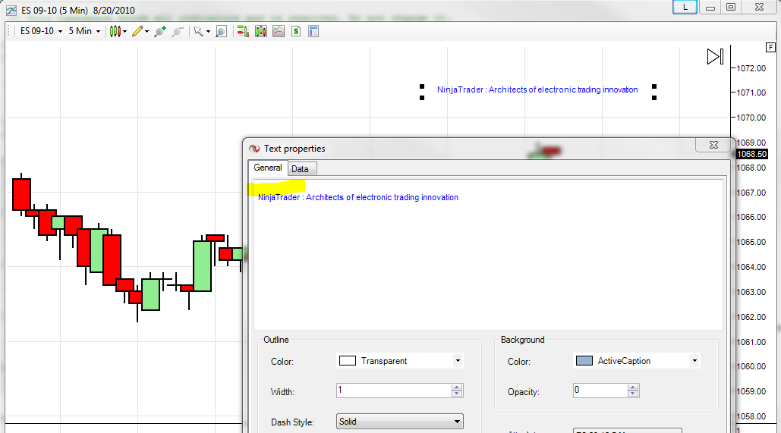Expand the cursor type dropdown arrow

tap(208, 31)
